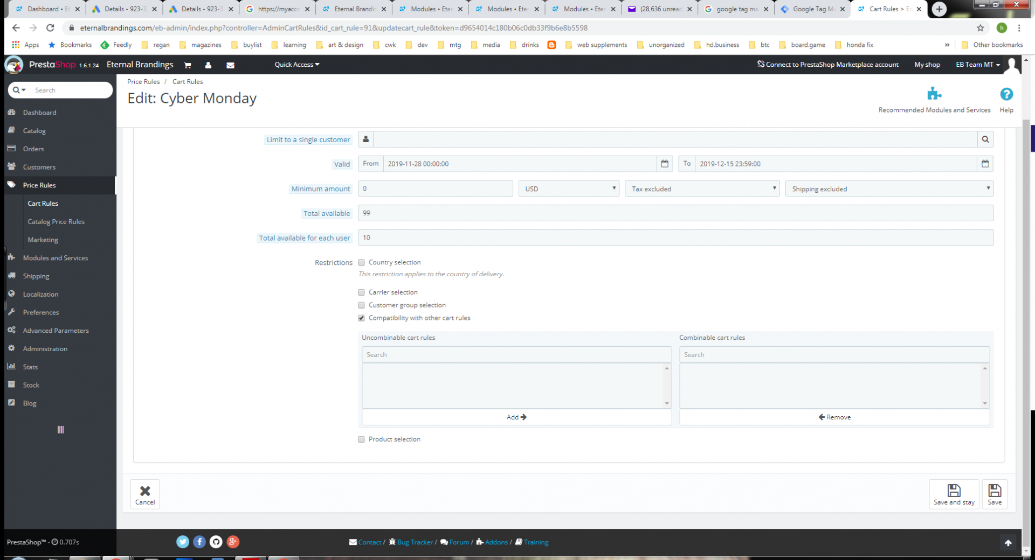
Task: Enable Carrier selection restriction
Action: 361,292
